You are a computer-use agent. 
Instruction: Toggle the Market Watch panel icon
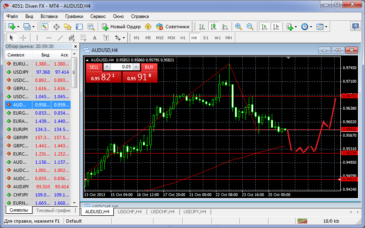tap(44, 27)
